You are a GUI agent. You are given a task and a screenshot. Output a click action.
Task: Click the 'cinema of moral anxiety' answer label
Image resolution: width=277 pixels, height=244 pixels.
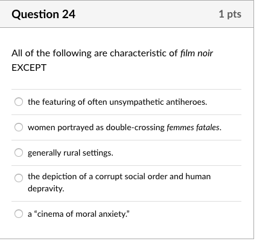[78, 214]
